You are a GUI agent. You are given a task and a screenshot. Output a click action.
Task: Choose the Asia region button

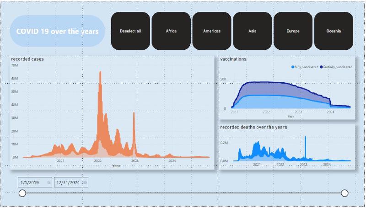(253, 31)
